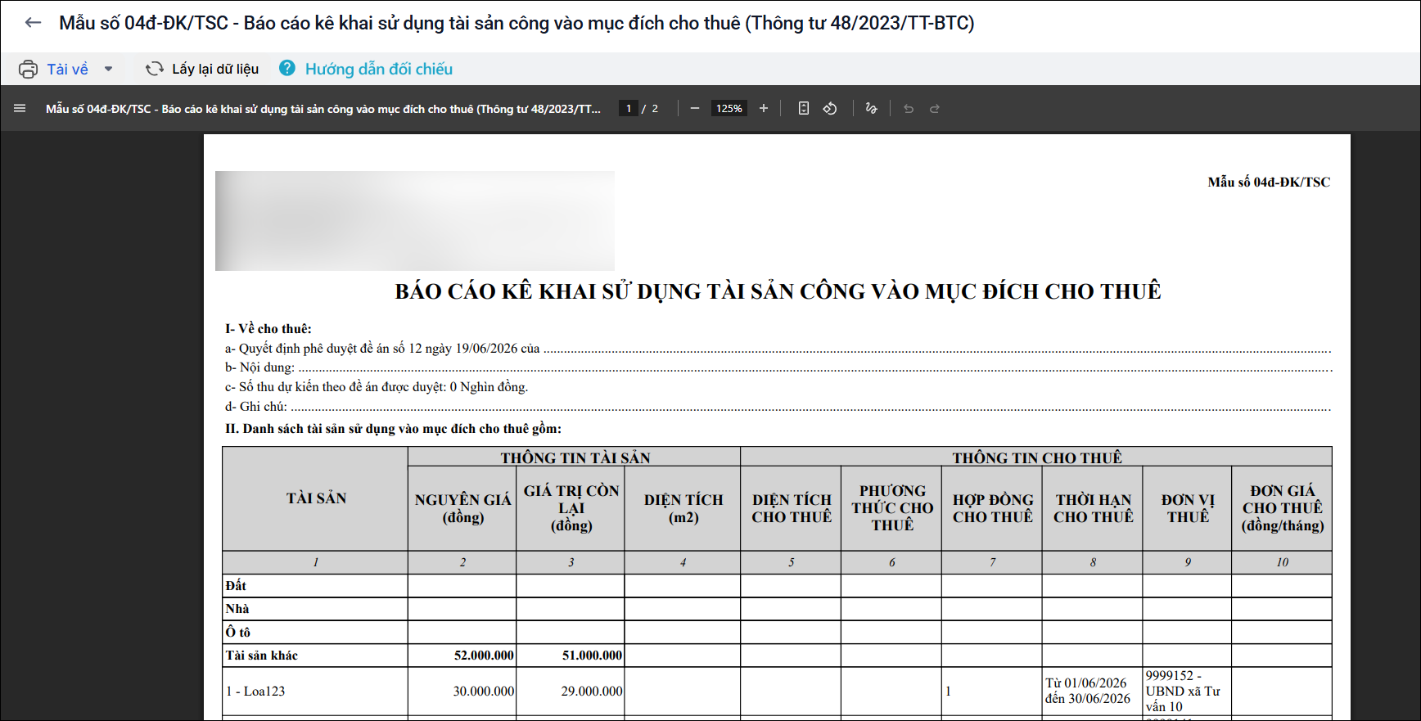The height and width of the screenshot is (721, 1421).
Task: Click the I- Về cho thuê heading
Action: [x=268, y=329]
